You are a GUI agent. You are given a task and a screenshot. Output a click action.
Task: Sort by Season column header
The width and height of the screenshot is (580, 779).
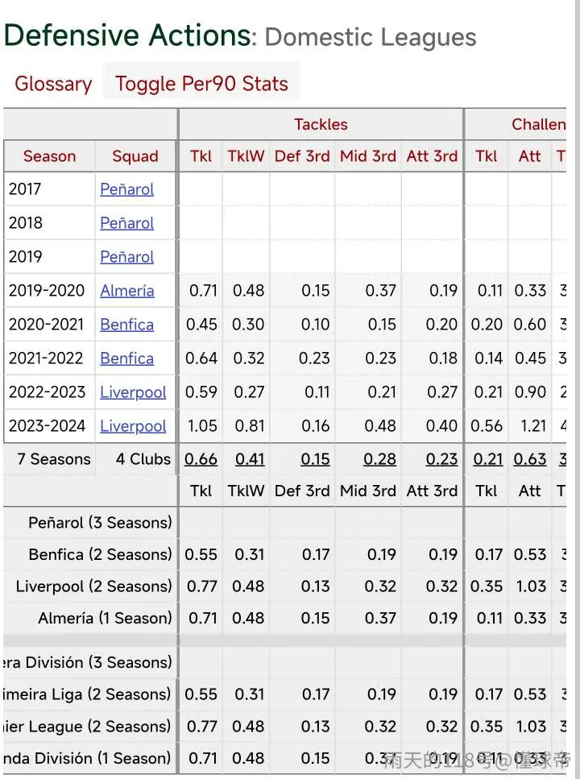point(49,156)
